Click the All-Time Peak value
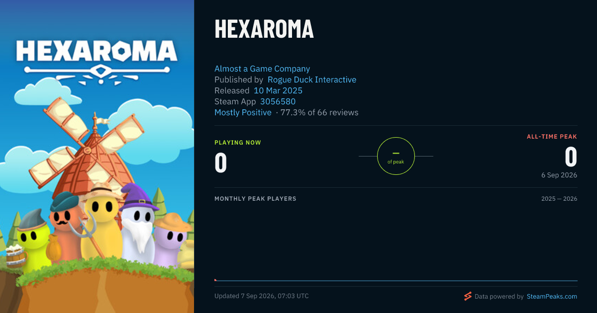This screenshot has height=313, width=597. pos(571,157)
